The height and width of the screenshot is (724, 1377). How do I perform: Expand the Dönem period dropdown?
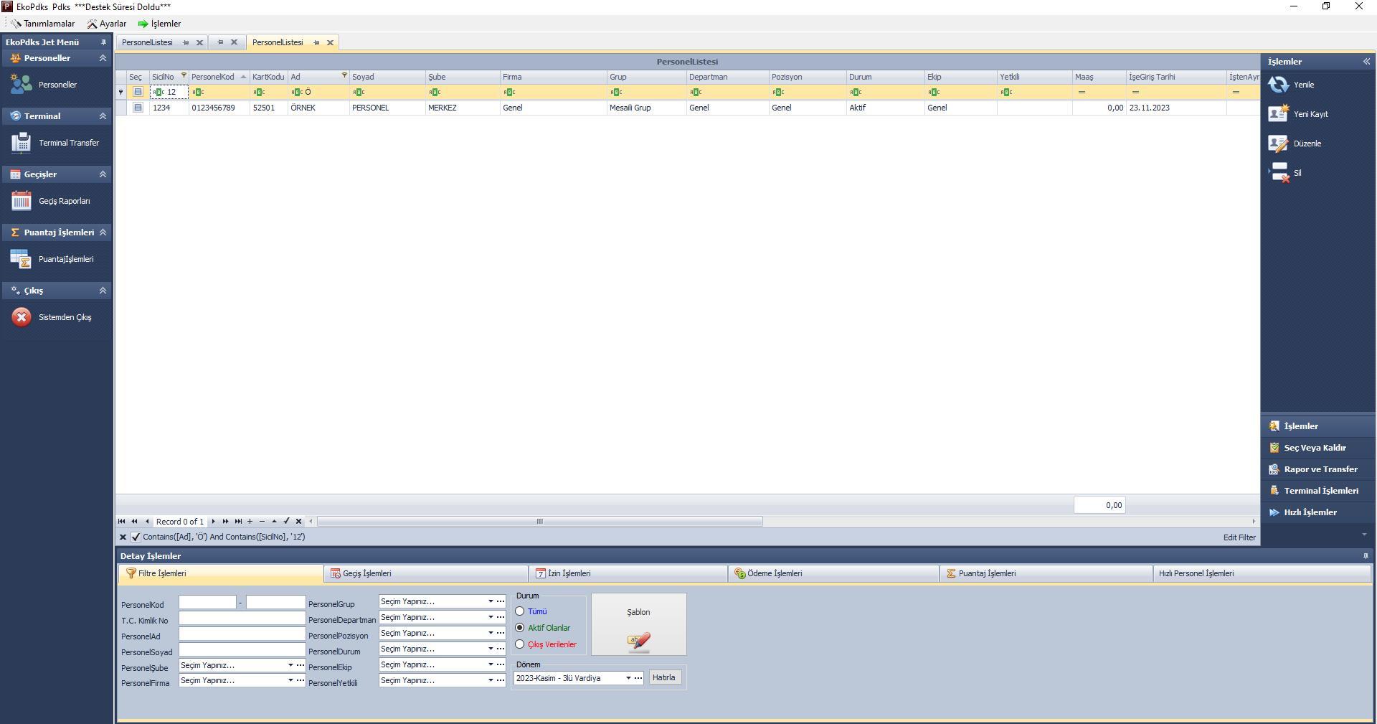click(x=628, y=678)
